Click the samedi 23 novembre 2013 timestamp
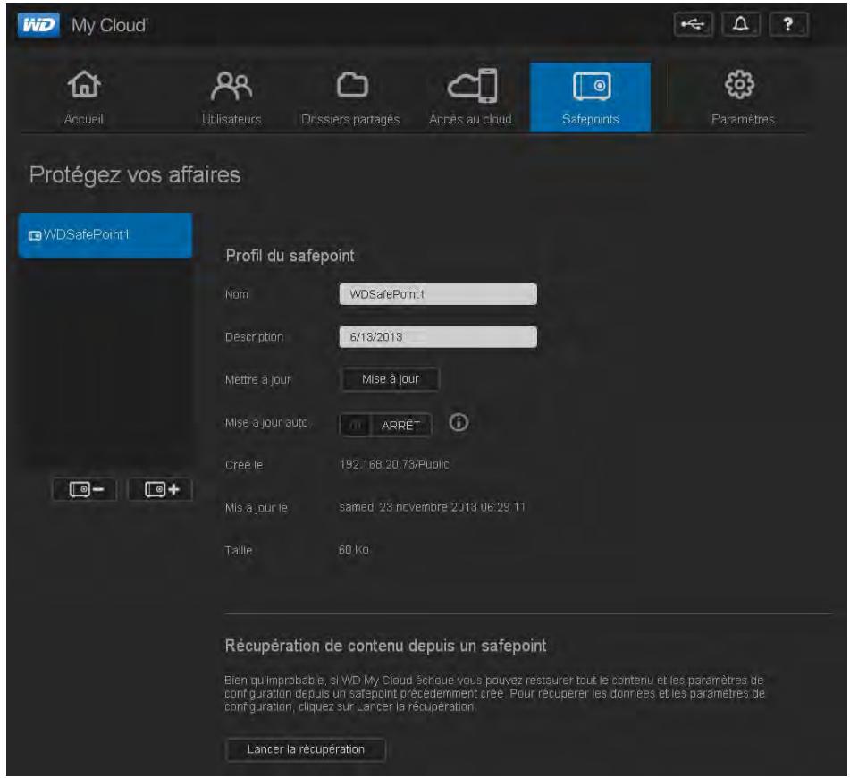Viewport: 850px width, 778px height. coord(432,507)
